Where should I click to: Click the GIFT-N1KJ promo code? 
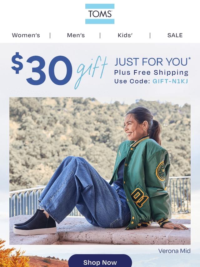click(170, 81)
